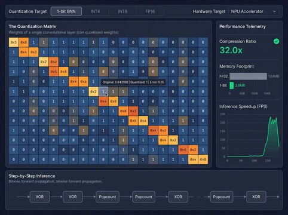Open the NPU Accelerator hardware dropdown
Image resolution: width=288 pixels, height=215 pixels.
tap(254, 11)
